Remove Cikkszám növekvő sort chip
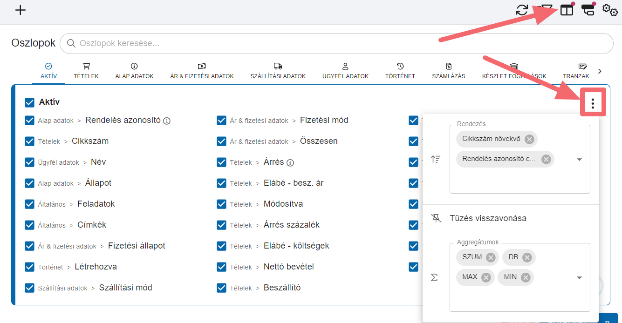Image resolution: width=622 pixels, height=323 pixels. (x=529, y=139)
